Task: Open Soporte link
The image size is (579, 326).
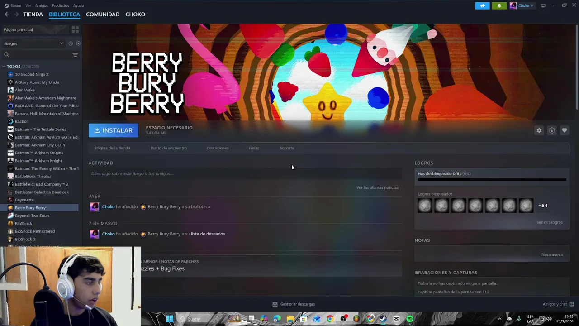Action: pyautogui.click(x=287, y=148)
